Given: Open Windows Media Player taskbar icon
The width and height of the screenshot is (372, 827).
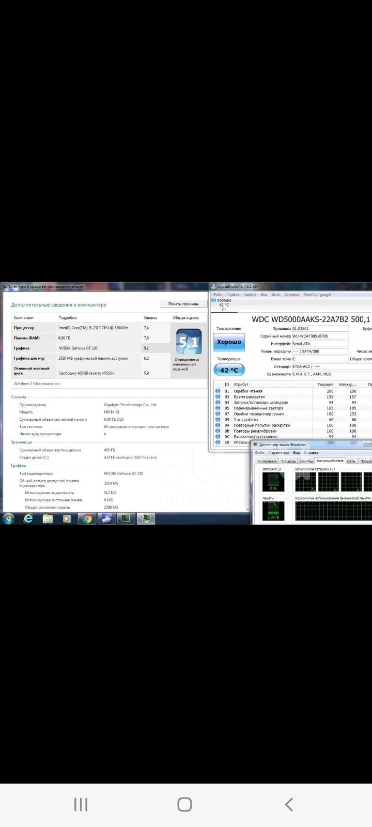Looking at the screenshot, I should (67, 518).
